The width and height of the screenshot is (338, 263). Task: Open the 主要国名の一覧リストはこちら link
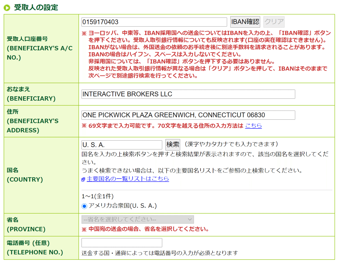tap(128, 179)
